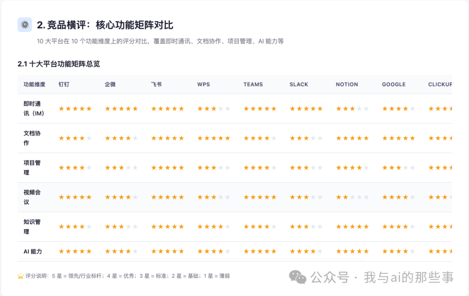Click SLACK star rating for 文档协作
Screen dimensions: 469x296
[306, 138]
